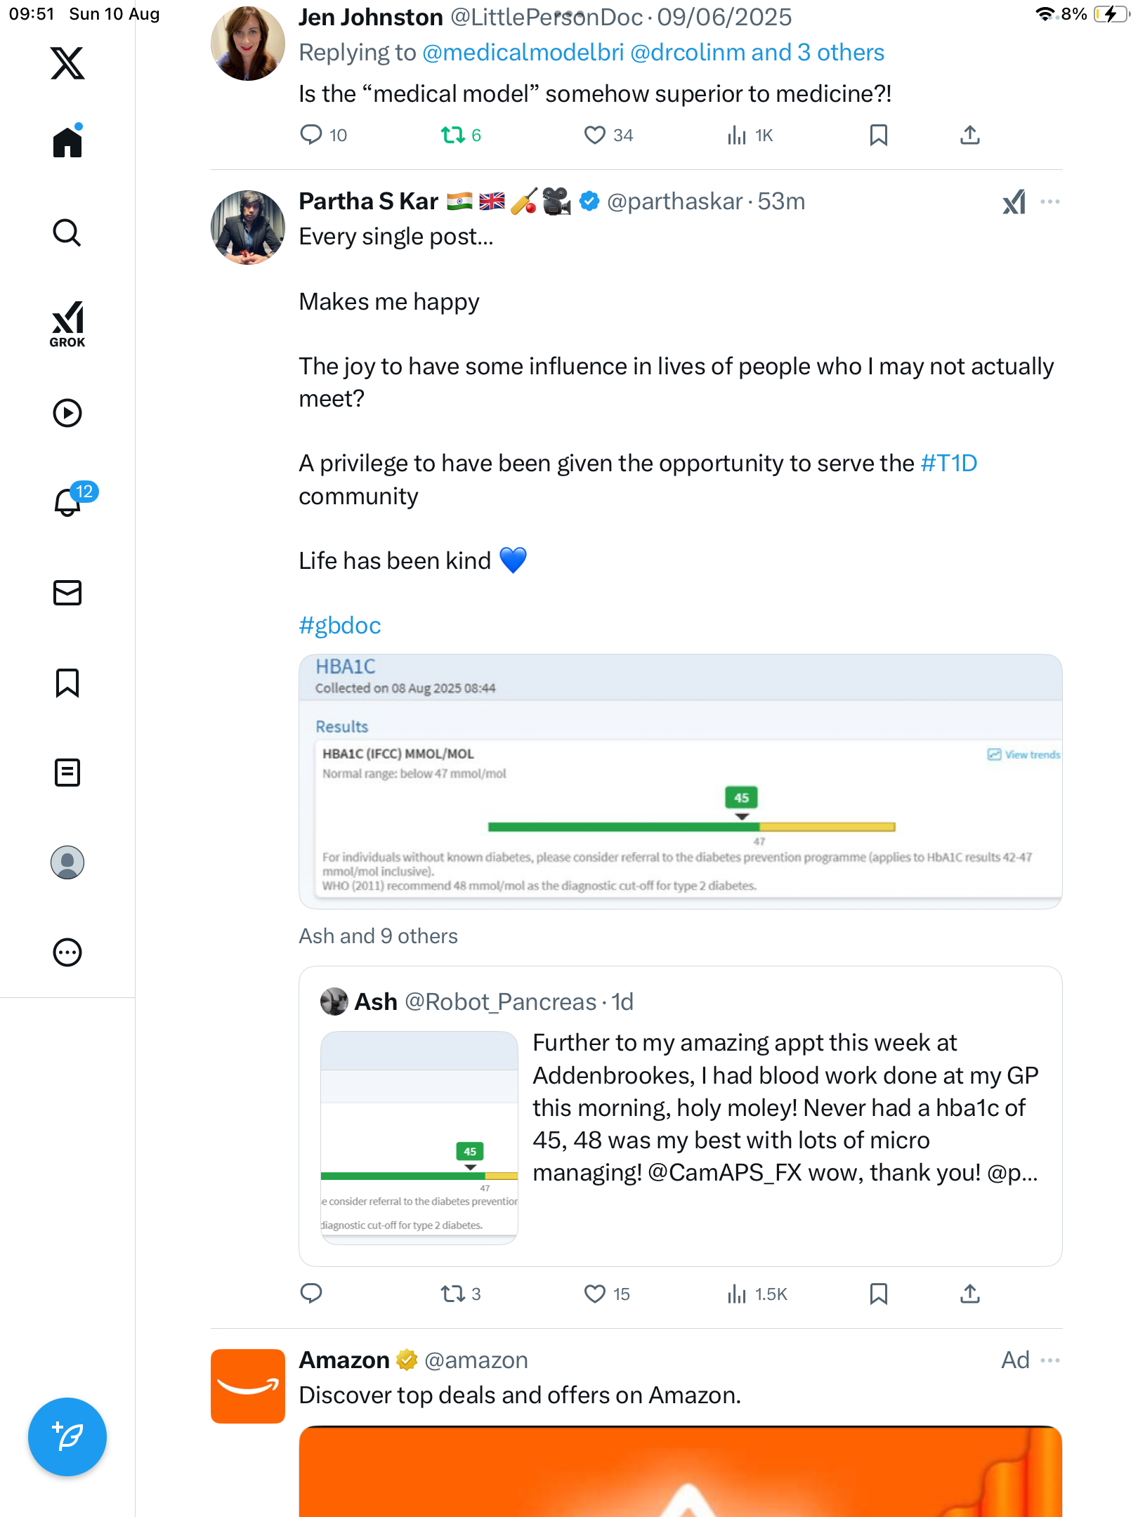The height and width of the screenshot is (1517, 1138).
Task: Open the profile avatar menu item
Action: 67,862
